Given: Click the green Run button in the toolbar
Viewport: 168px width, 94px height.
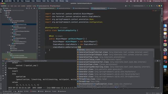Looking at the screenshot, I should pyautogui.click(x=147, y=6).
